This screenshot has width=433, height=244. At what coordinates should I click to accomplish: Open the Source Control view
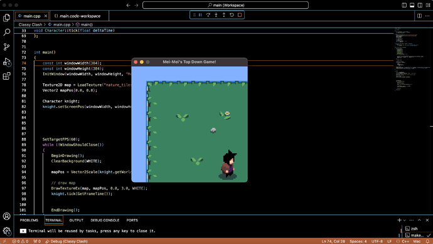(7, 46)
